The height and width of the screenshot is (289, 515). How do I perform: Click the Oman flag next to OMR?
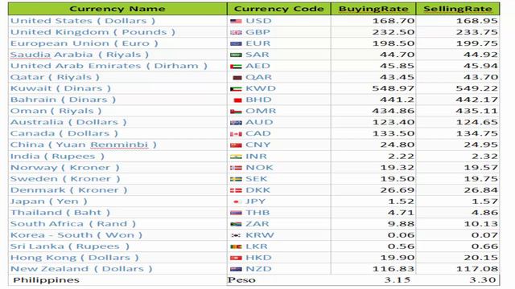point(236,112)
